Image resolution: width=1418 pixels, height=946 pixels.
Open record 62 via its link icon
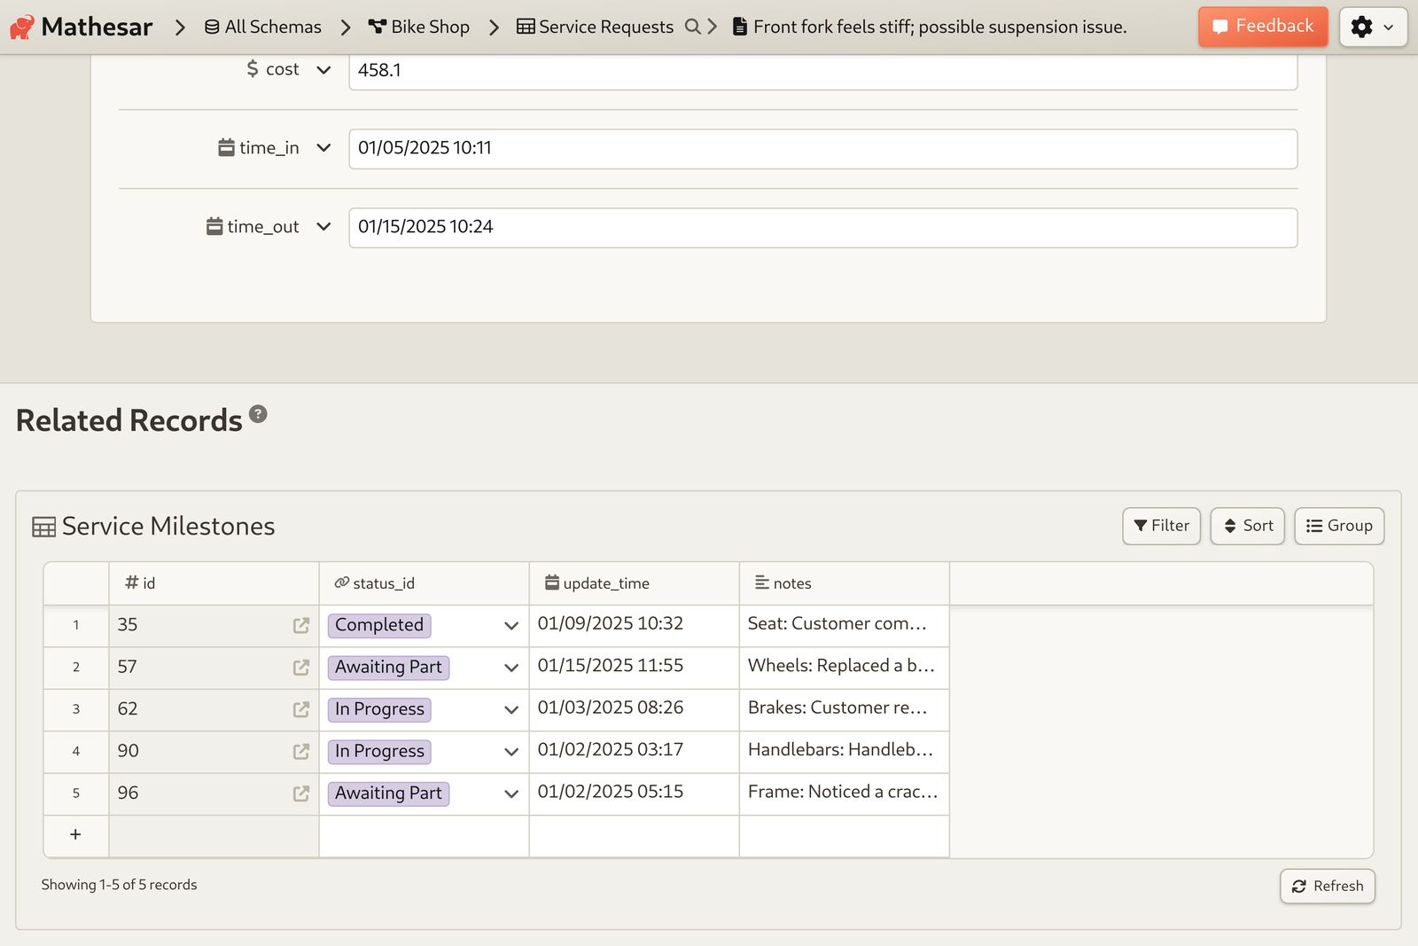pyautogui.click(x=301, y=709)
